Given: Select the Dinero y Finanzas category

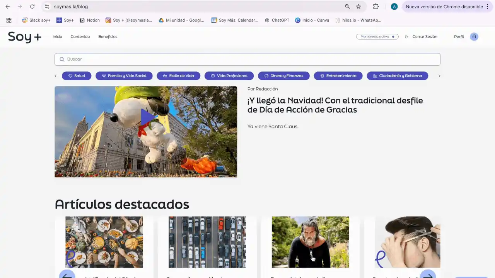Looking at the screenshot, I should [x=284, y=76].
